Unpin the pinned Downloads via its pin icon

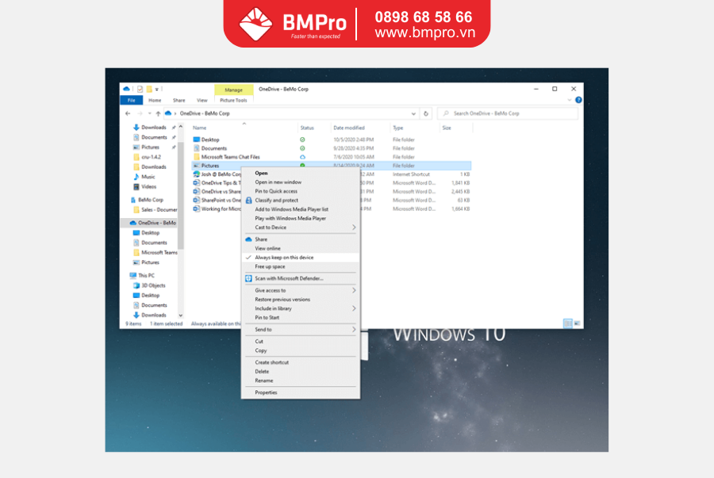point(174,128)
